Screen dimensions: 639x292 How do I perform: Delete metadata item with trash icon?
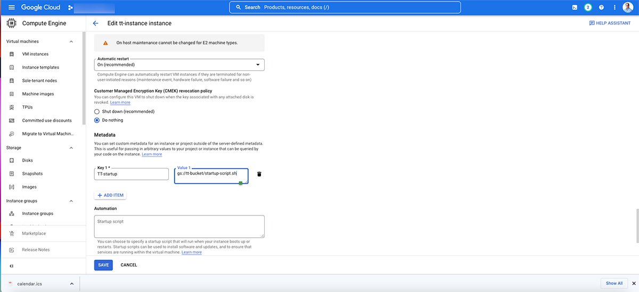coord(259,174)
